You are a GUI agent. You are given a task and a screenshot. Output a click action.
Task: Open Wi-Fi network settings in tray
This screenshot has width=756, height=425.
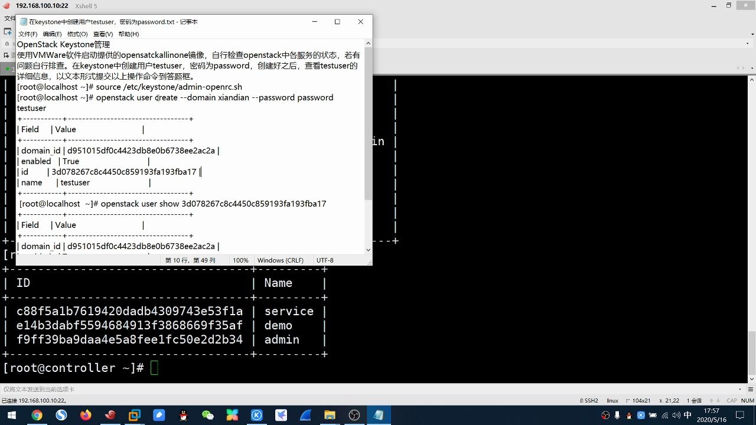pos(666,415)
